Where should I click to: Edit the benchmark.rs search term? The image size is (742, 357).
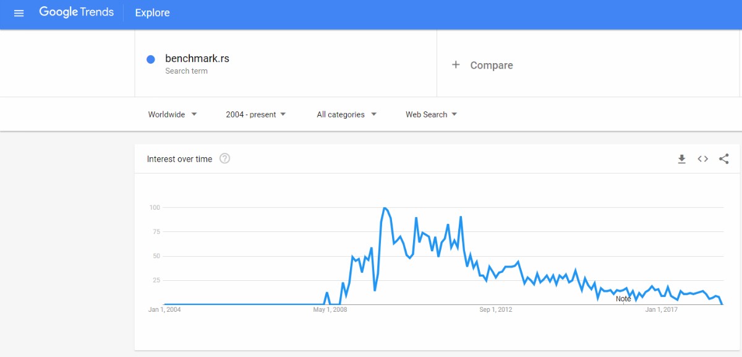(197, 59)
